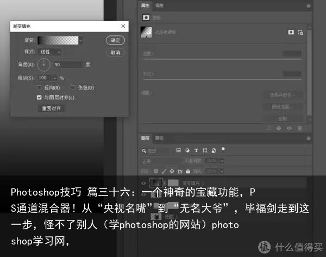Enable the 仿色(D) dither checkbox

tap(73, 87)
